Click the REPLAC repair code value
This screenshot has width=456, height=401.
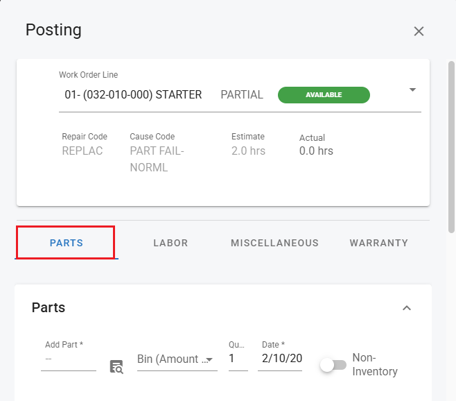coord(82,151)
